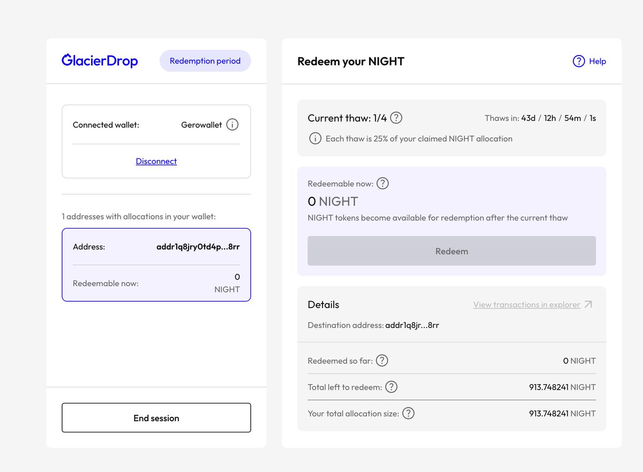This screenshot has height=472, width=643.
Task: Click the explorer external-link arrow icon
Action: 588,304
